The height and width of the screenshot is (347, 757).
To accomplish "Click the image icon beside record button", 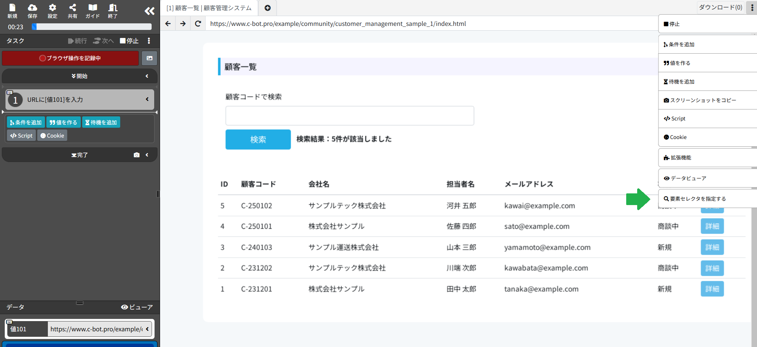I will point(149,58).
